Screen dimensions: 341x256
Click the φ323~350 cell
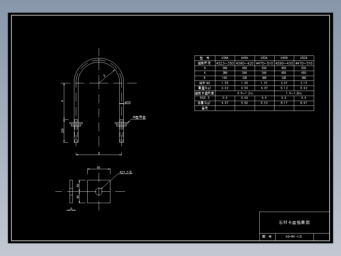tap(225, 63)
